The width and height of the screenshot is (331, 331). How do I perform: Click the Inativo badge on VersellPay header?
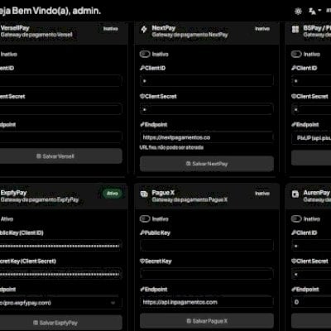(111, 29)
